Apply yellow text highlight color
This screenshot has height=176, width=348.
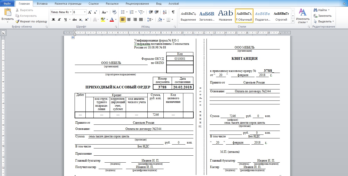click(102, 20)
